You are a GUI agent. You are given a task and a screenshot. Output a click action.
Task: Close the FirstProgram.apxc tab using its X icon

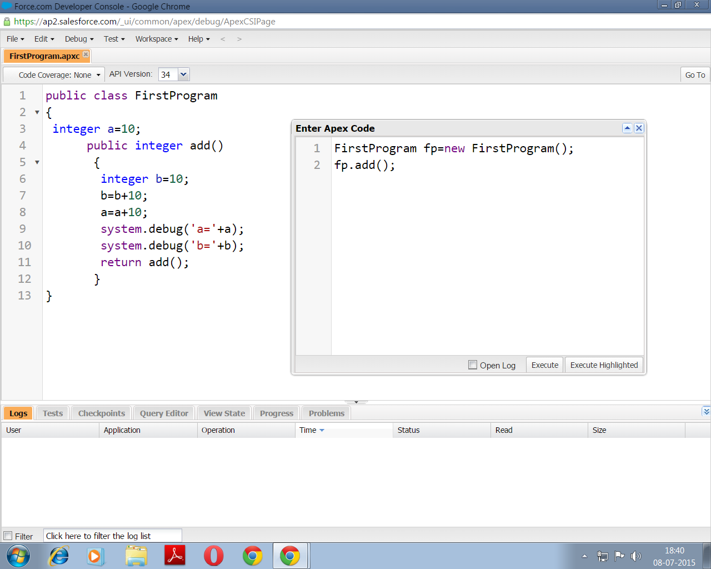pos(86,54)
